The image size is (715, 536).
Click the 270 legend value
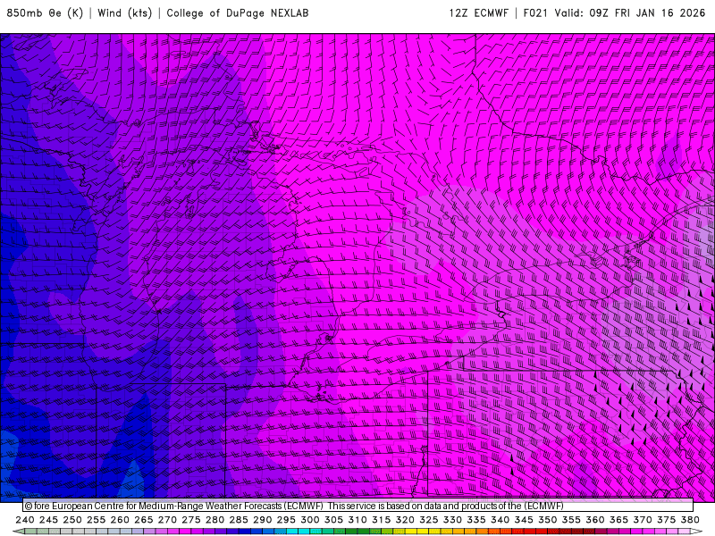tap(167, 520)
